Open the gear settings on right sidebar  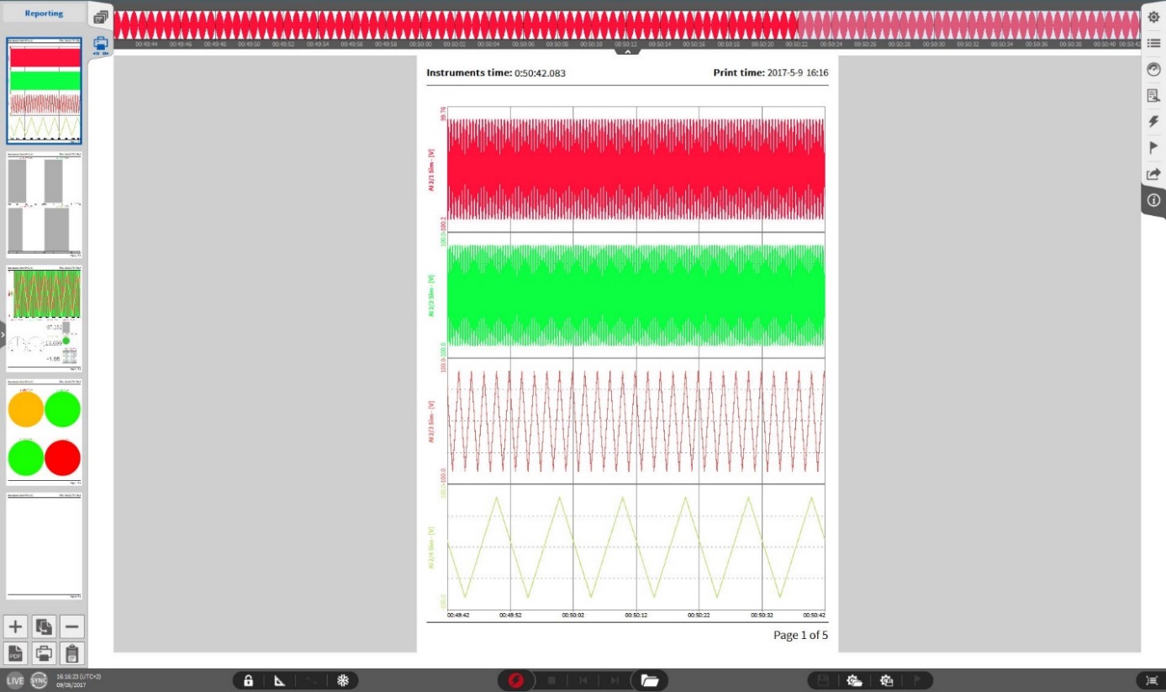coord(1153,17)
